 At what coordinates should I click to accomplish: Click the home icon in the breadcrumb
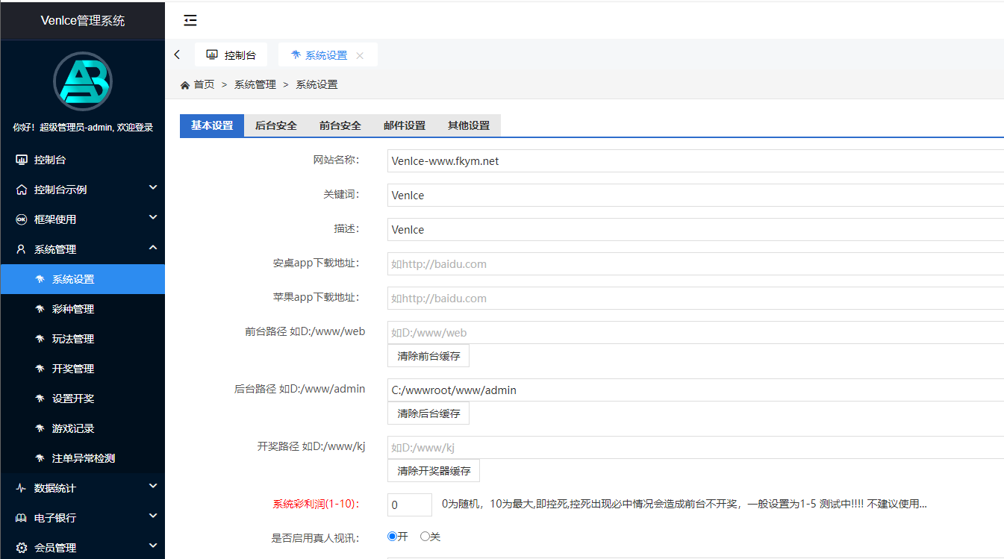pos(184,84)
